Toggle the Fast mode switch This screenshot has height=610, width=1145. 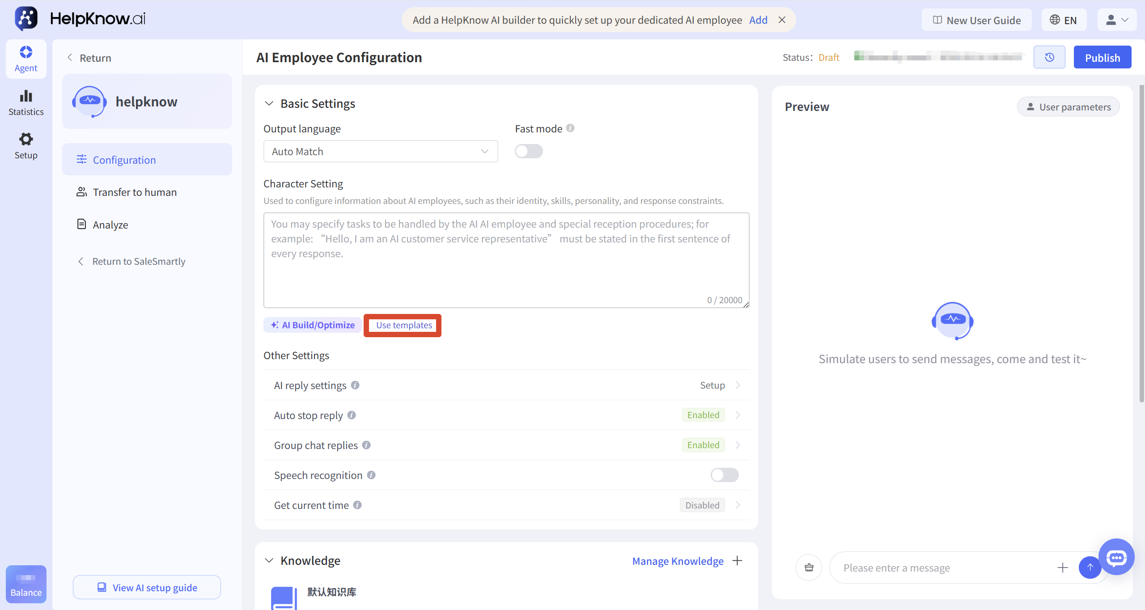point(529,151)
